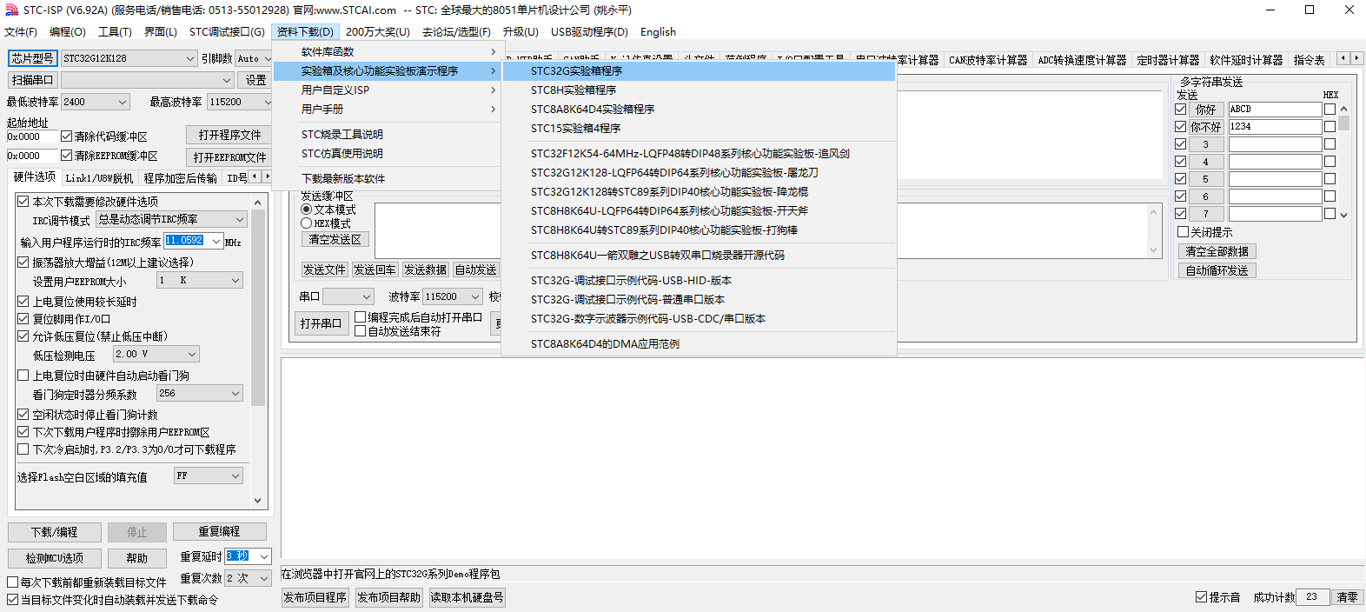Click 下载最新版本软件 menu item

click(x=387, y=178)
